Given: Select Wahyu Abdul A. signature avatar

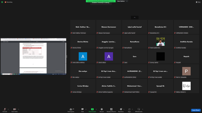Looking at the screenshot, I should point(186,86).
